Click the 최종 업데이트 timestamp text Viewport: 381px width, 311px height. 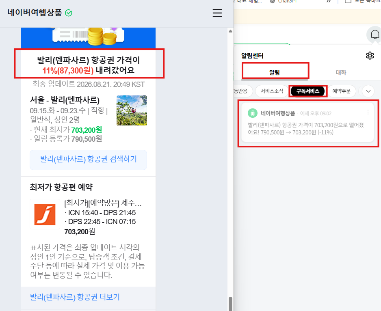click(89, 84)
